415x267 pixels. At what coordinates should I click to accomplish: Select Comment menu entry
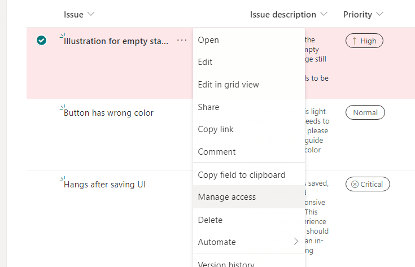click(249, 152)
